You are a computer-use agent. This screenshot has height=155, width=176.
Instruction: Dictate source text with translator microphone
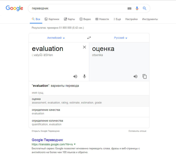[84, 76]
